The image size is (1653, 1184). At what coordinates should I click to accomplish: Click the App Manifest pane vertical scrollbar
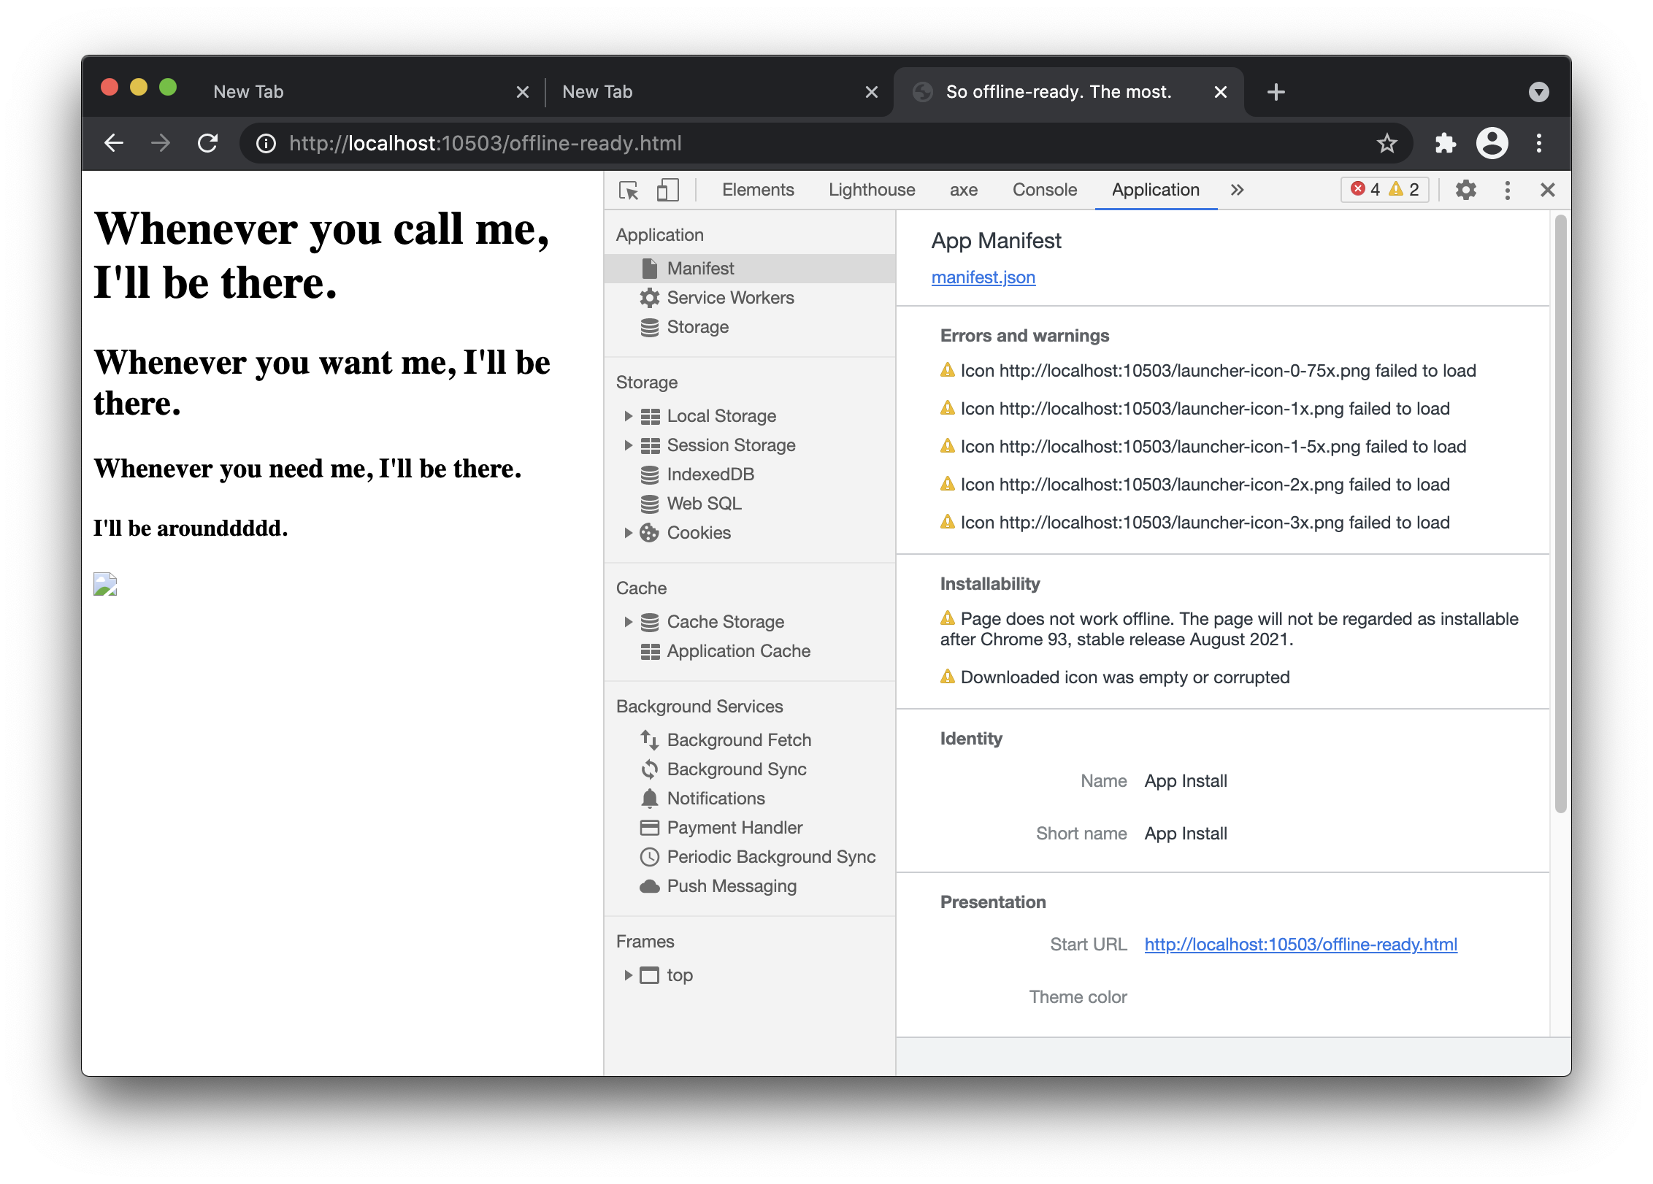coord(1560,511)
